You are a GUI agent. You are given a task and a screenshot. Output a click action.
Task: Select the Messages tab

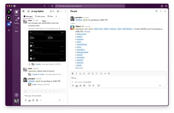(x=28, y=16)
